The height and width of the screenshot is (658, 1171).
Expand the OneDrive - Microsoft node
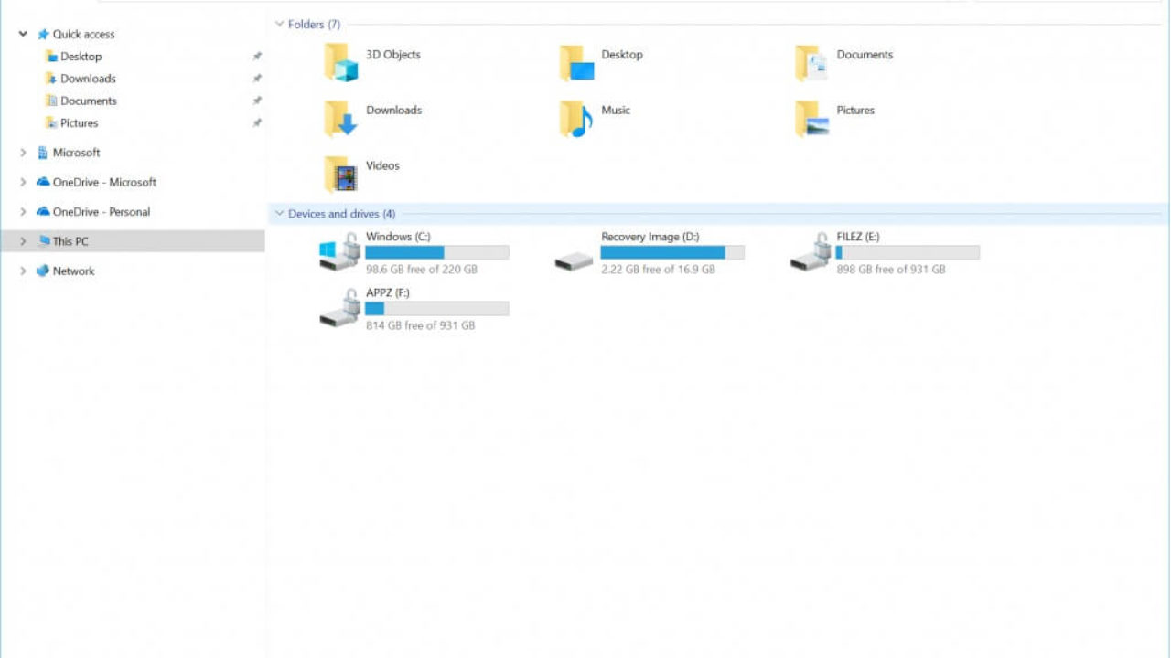point(23,182)
